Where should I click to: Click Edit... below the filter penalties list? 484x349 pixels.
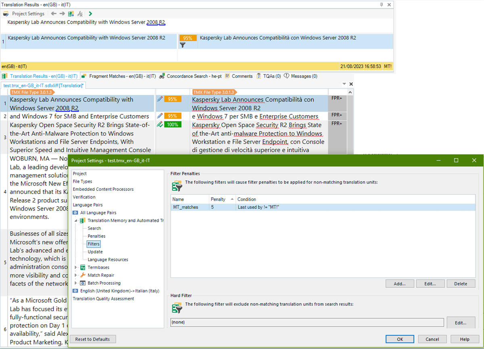[x=430, y=284]
